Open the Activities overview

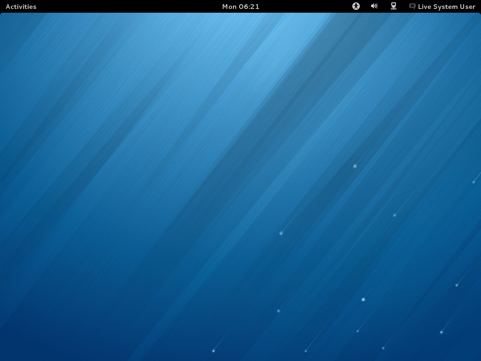(x=21, y=7)
